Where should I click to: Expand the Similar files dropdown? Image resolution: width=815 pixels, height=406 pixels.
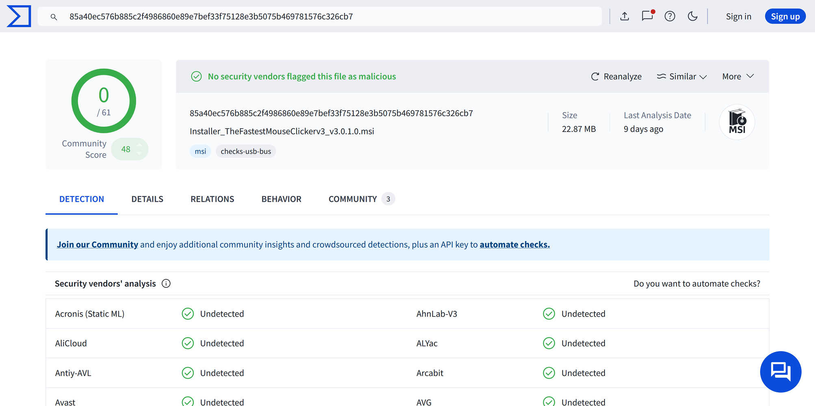[682, 76]
